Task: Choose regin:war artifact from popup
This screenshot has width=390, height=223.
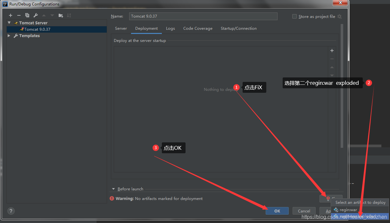Action: 360,210
